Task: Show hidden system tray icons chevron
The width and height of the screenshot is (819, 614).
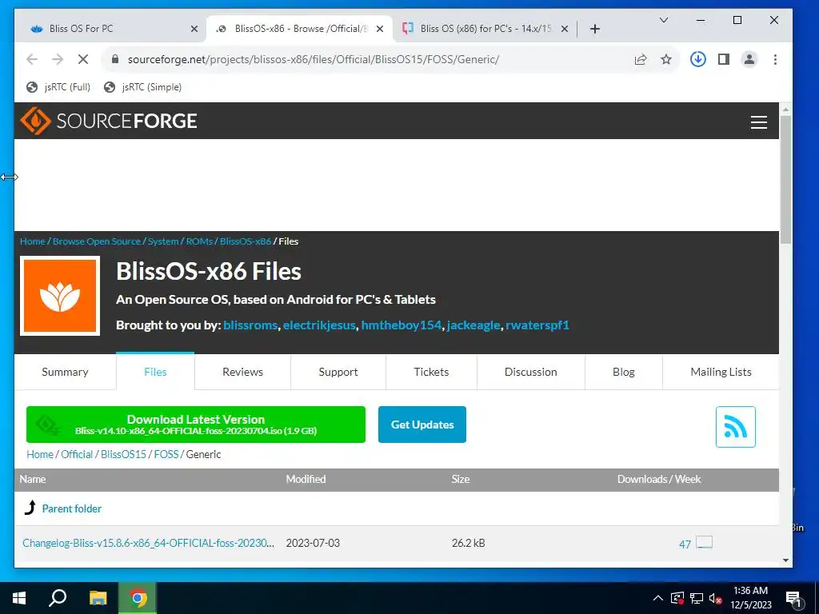Action: (658, 598)
